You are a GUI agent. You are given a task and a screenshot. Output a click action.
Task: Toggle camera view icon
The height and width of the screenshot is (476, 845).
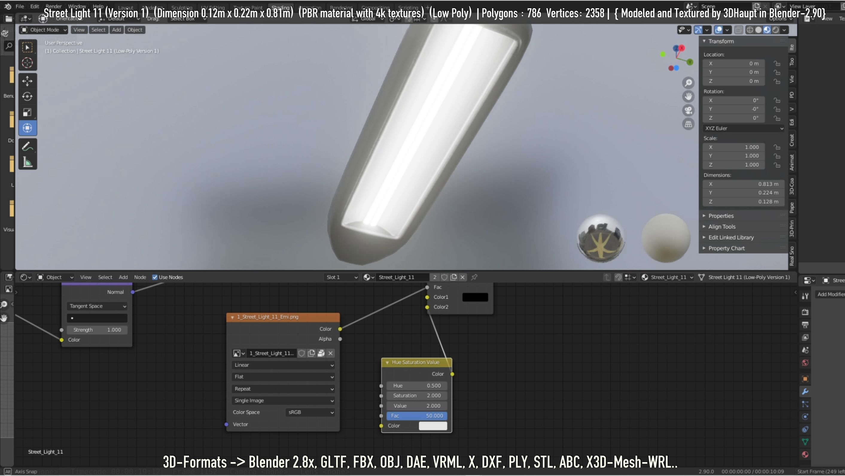tap(688, 110)
